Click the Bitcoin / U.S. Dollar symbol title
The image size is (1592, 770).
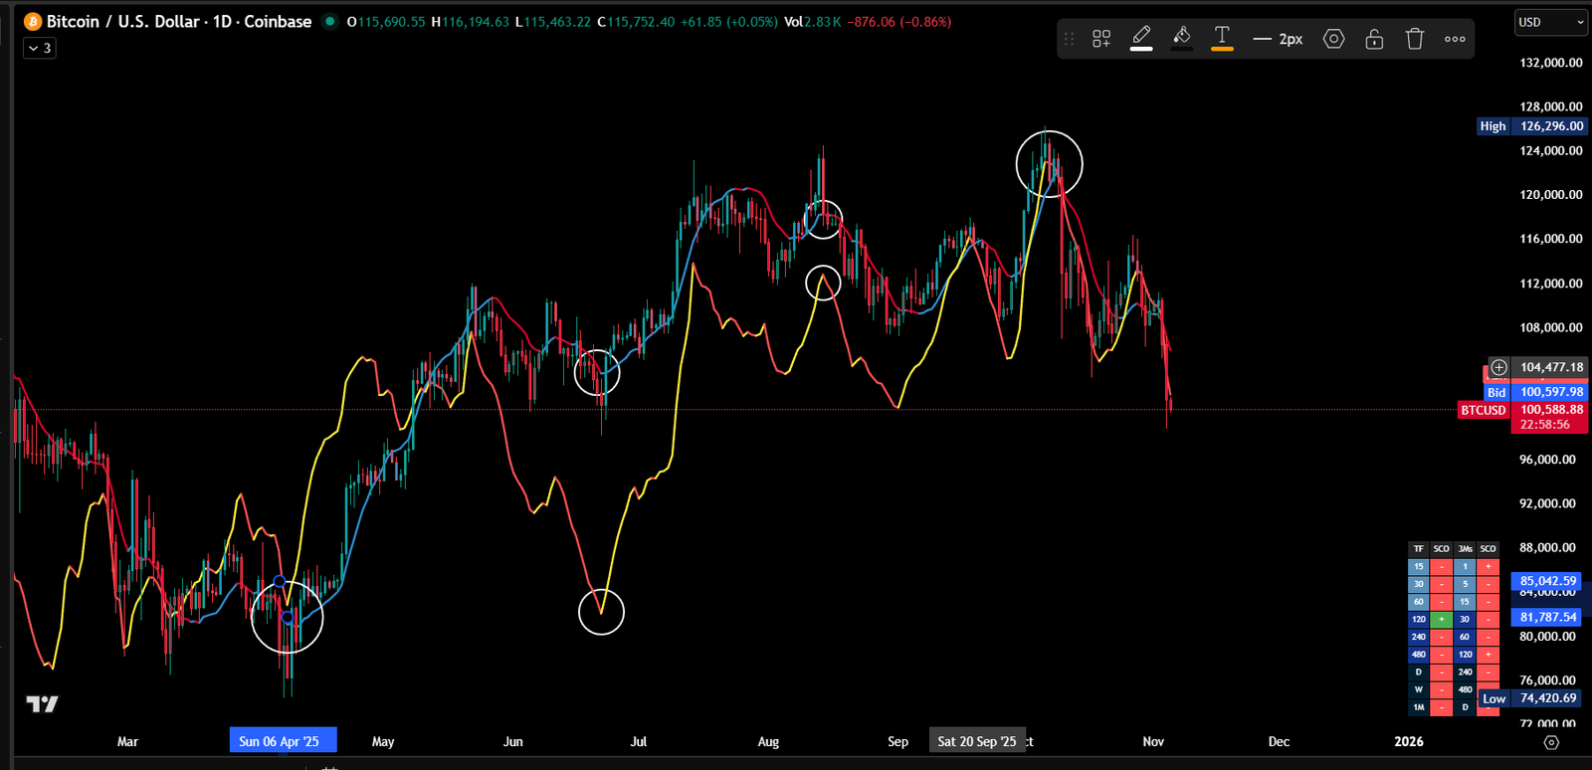pyautogui.click(x=179, y=22)
